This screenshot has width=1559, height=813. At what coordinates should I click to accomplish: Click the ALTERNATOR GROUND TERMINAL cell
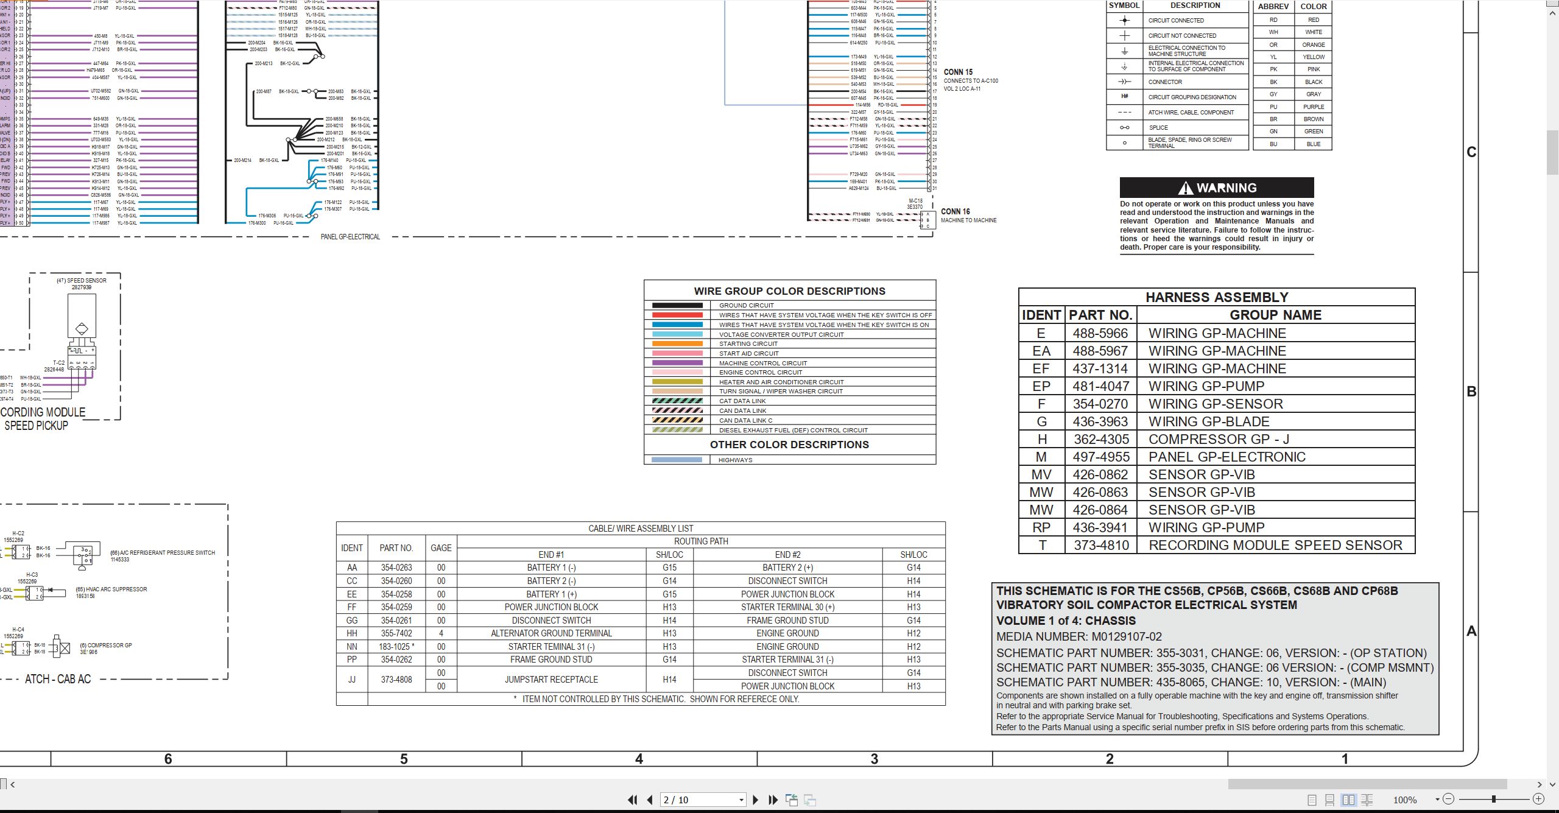pos(551,633)
